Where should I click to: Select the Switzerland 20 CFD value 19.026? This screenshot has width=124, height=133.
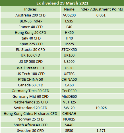click(101, 108)
